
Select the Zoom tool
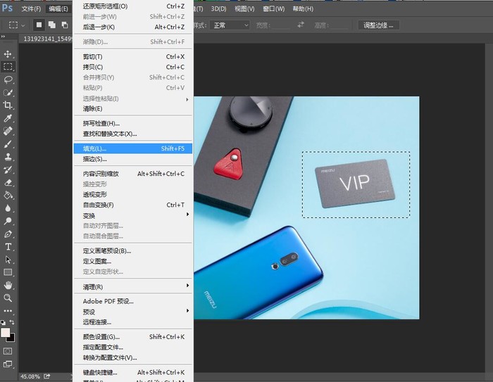coord(8,298)
